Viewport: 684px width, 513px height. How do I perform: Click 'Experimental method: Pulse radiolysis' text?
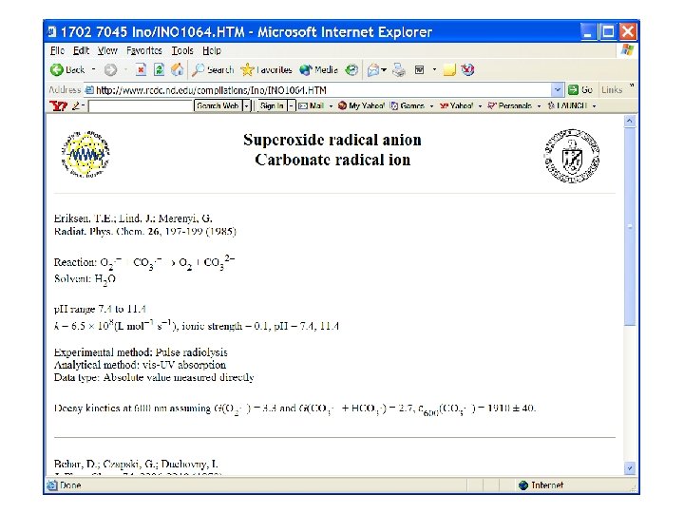[x=141, y=352]
